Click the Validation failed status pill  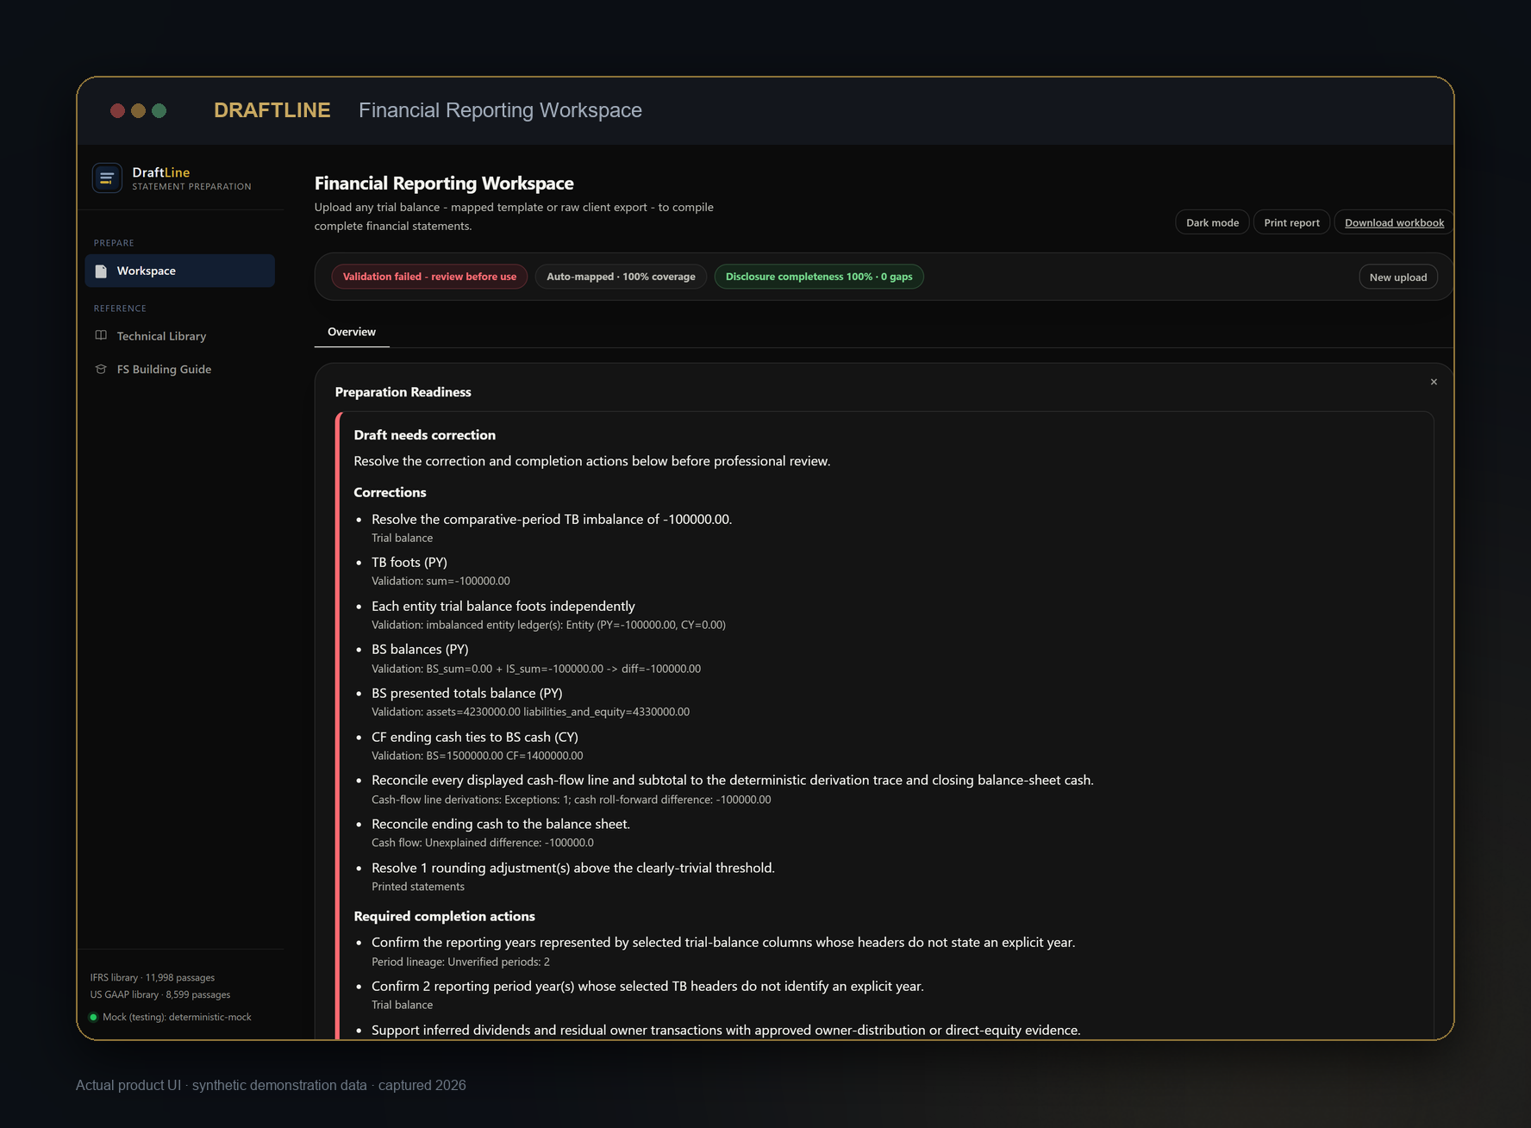(429, 277)
